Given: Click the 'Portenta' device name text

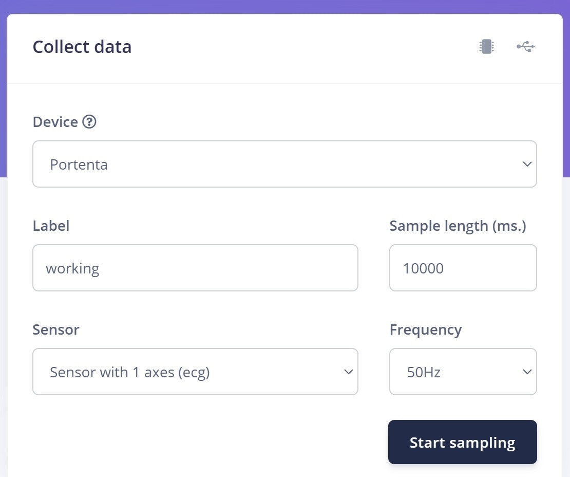Looking at the screenshot, I should [x=79, y=165].
